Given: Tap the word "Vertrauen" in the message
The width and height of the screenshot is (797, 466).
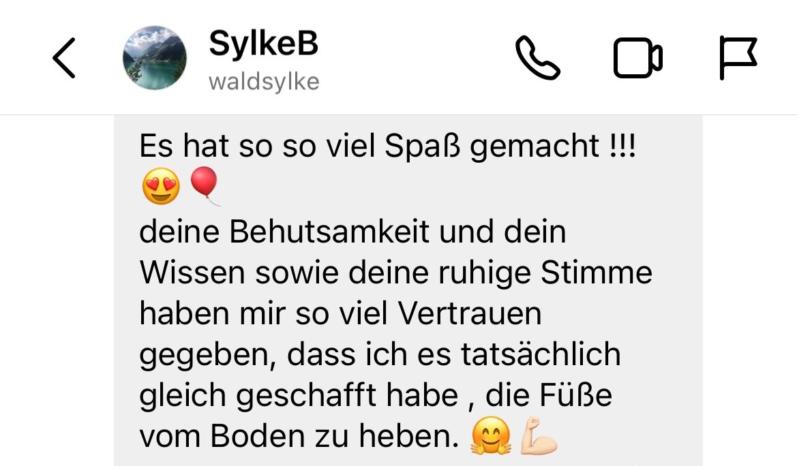Looking at the screenshot, I should (x=469, y=313).
